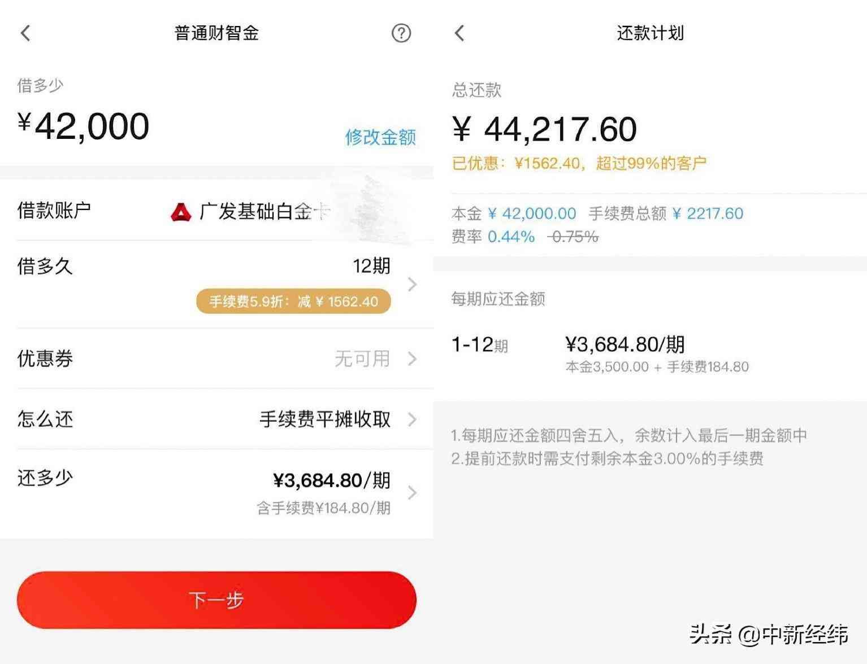Open the 还多少 installment detail chevron
The image size is (867, 664).
click(x=412, y=492)
